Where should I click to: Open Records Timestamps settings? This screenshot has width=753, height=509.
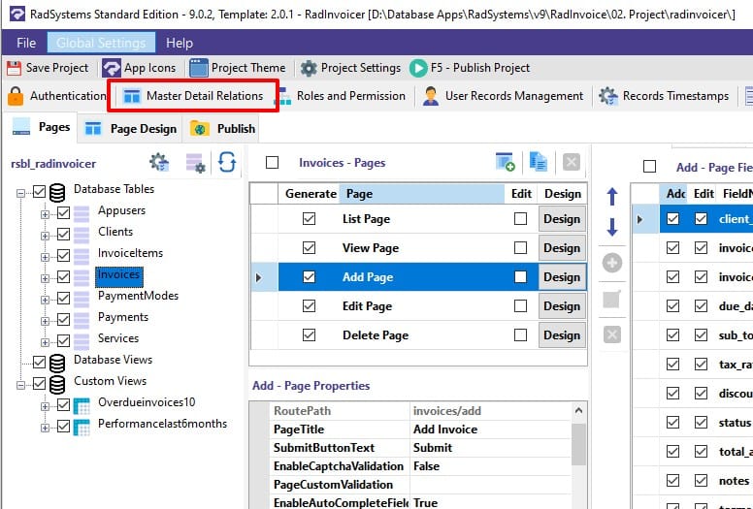tap(664, 96)
